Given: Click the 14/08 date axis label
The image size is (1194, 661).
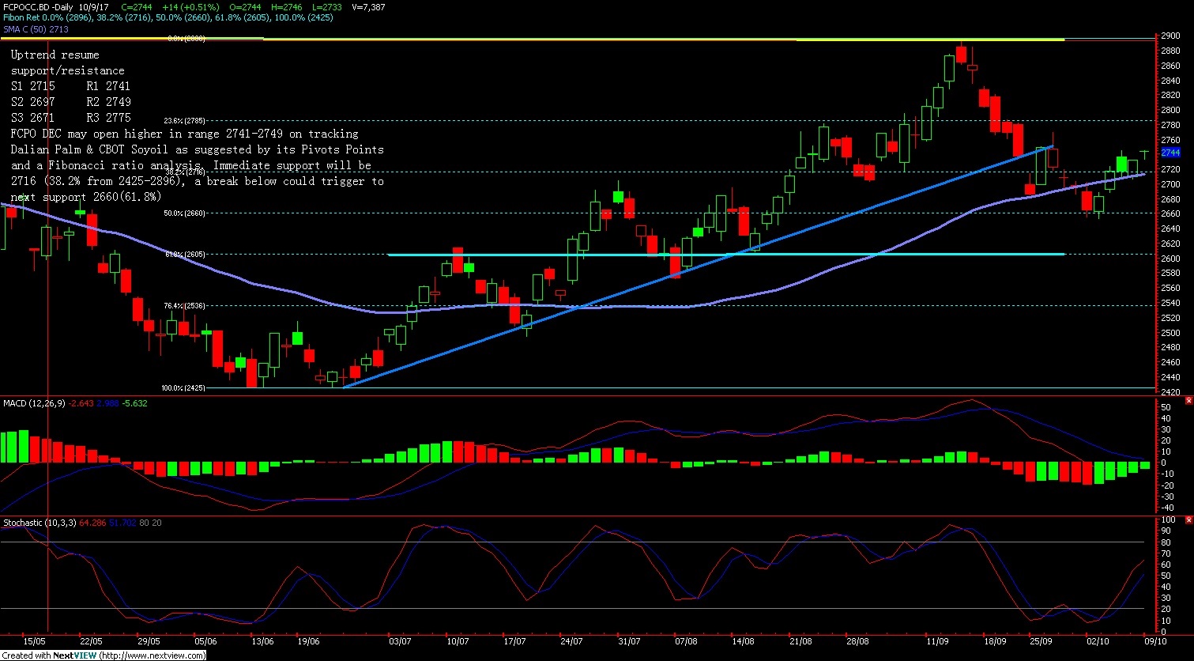Looking at the screenshot, I should (x=744, y=642).
